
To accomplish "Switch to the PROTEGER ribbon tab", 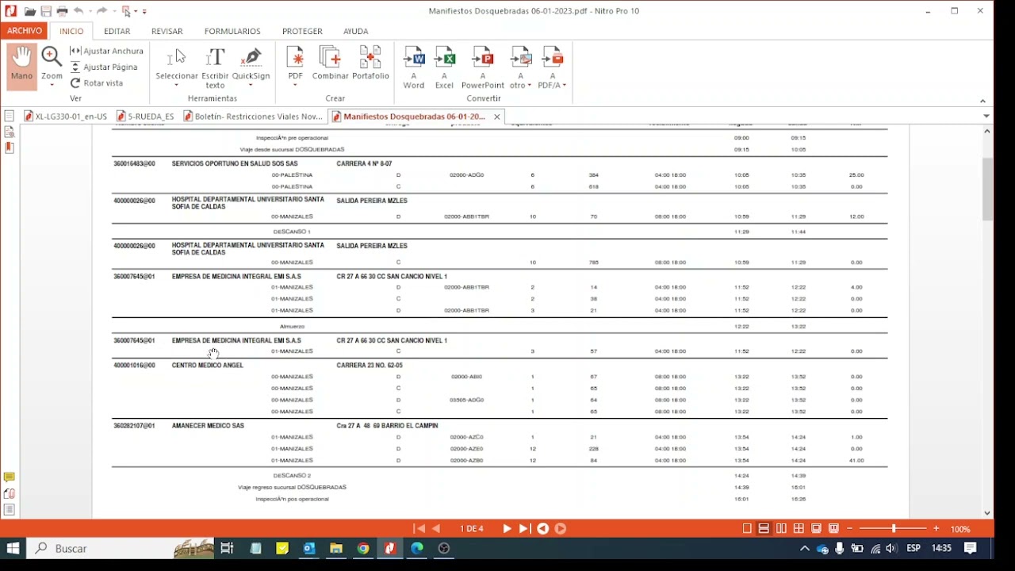I will coord(302,31).
